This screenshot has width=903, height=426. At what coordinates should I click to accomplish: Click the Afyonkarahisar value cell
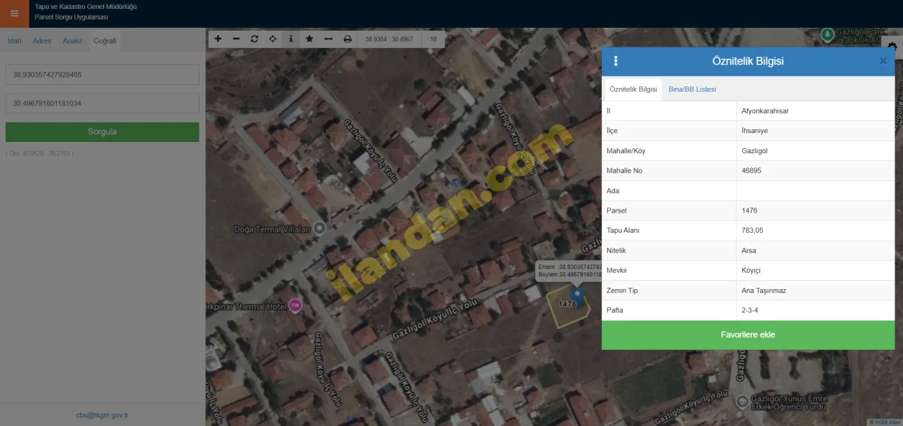point(816,110)
